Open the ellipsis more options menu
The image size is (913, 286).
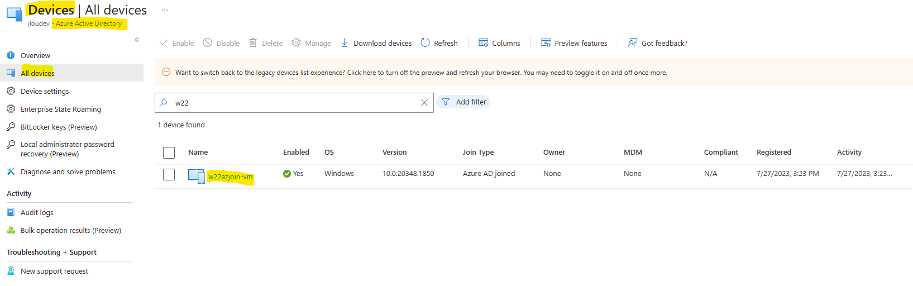point(165,10)
